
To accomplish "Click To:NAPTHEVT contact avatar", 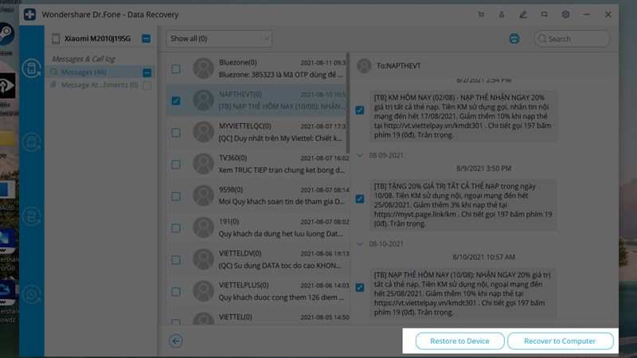I will tap(364, 66).
